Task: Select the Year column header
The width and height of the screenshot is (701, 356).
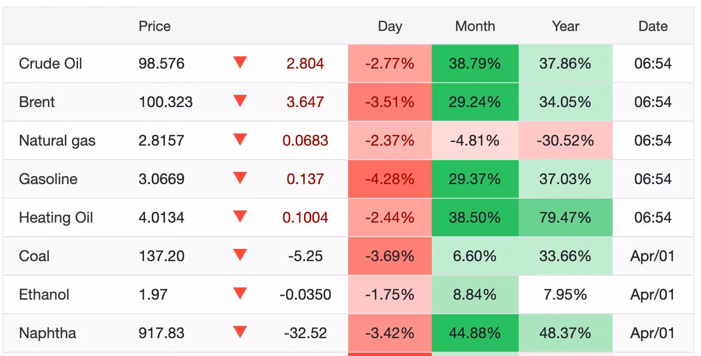Action: click(565, 26)
